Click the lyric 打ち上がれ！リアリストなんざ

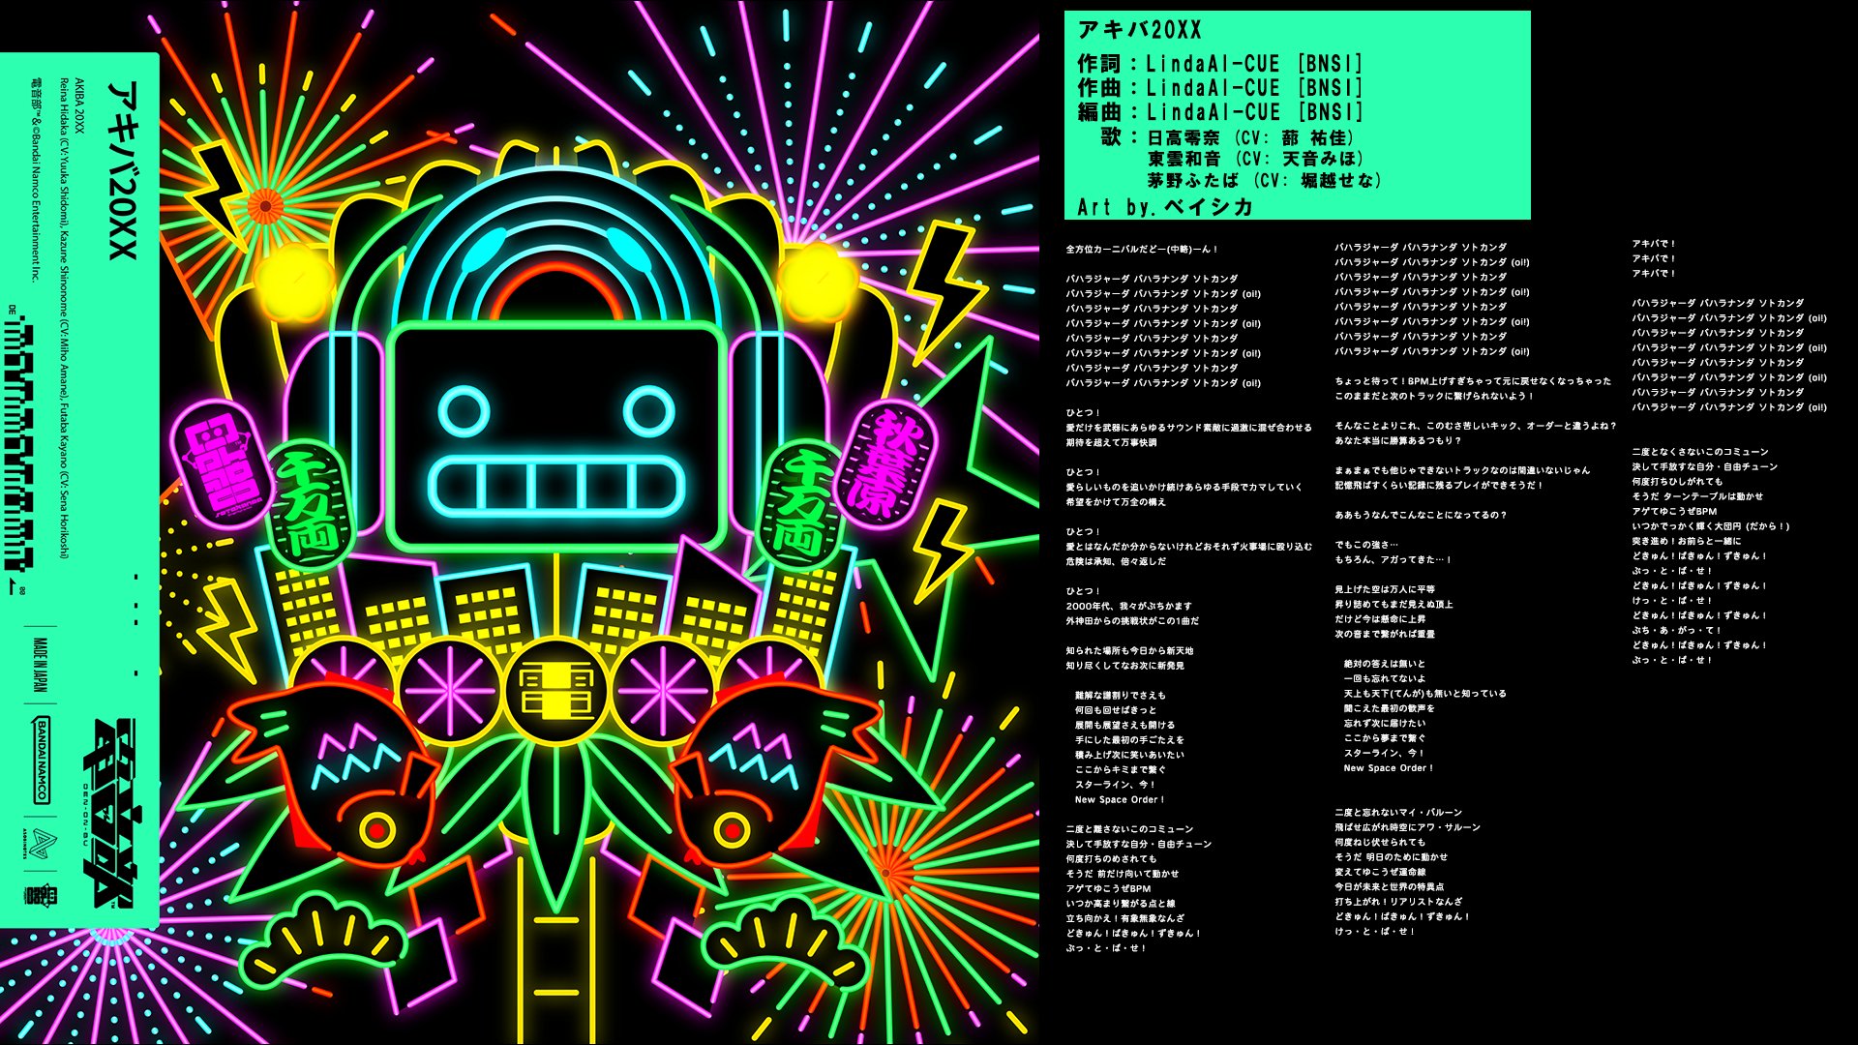[x=1398, y=902]
